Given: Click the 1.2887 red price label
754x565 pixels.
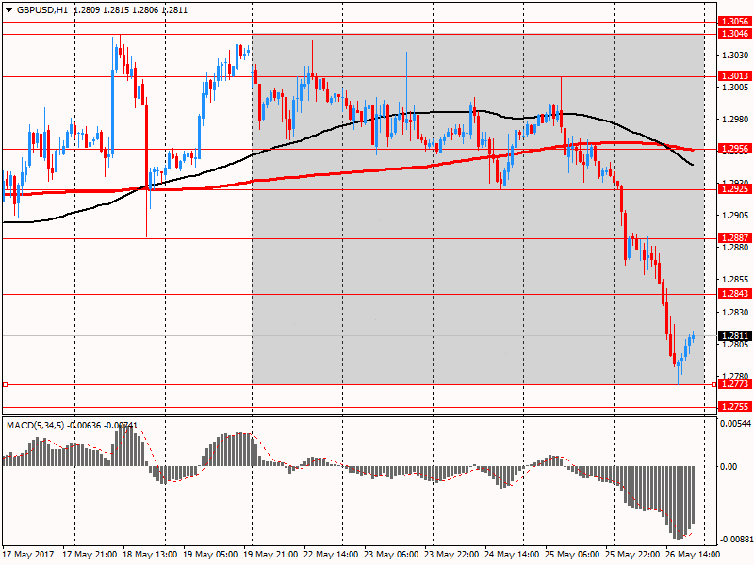Looking at the screenshot, I should 735,238.
